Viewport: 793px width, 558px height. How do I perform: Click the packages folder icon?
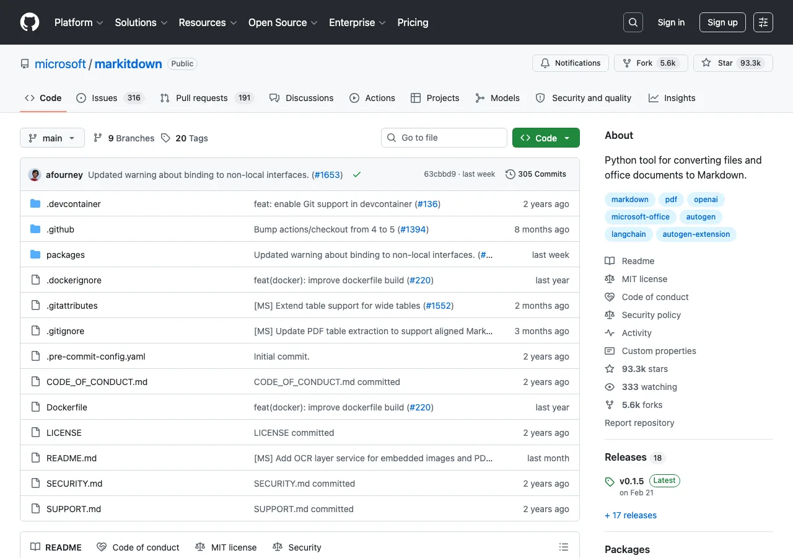point(35,255)
